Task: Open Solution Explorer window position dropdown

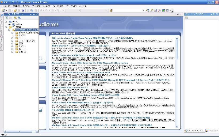Action: click(x=211, y=14)
